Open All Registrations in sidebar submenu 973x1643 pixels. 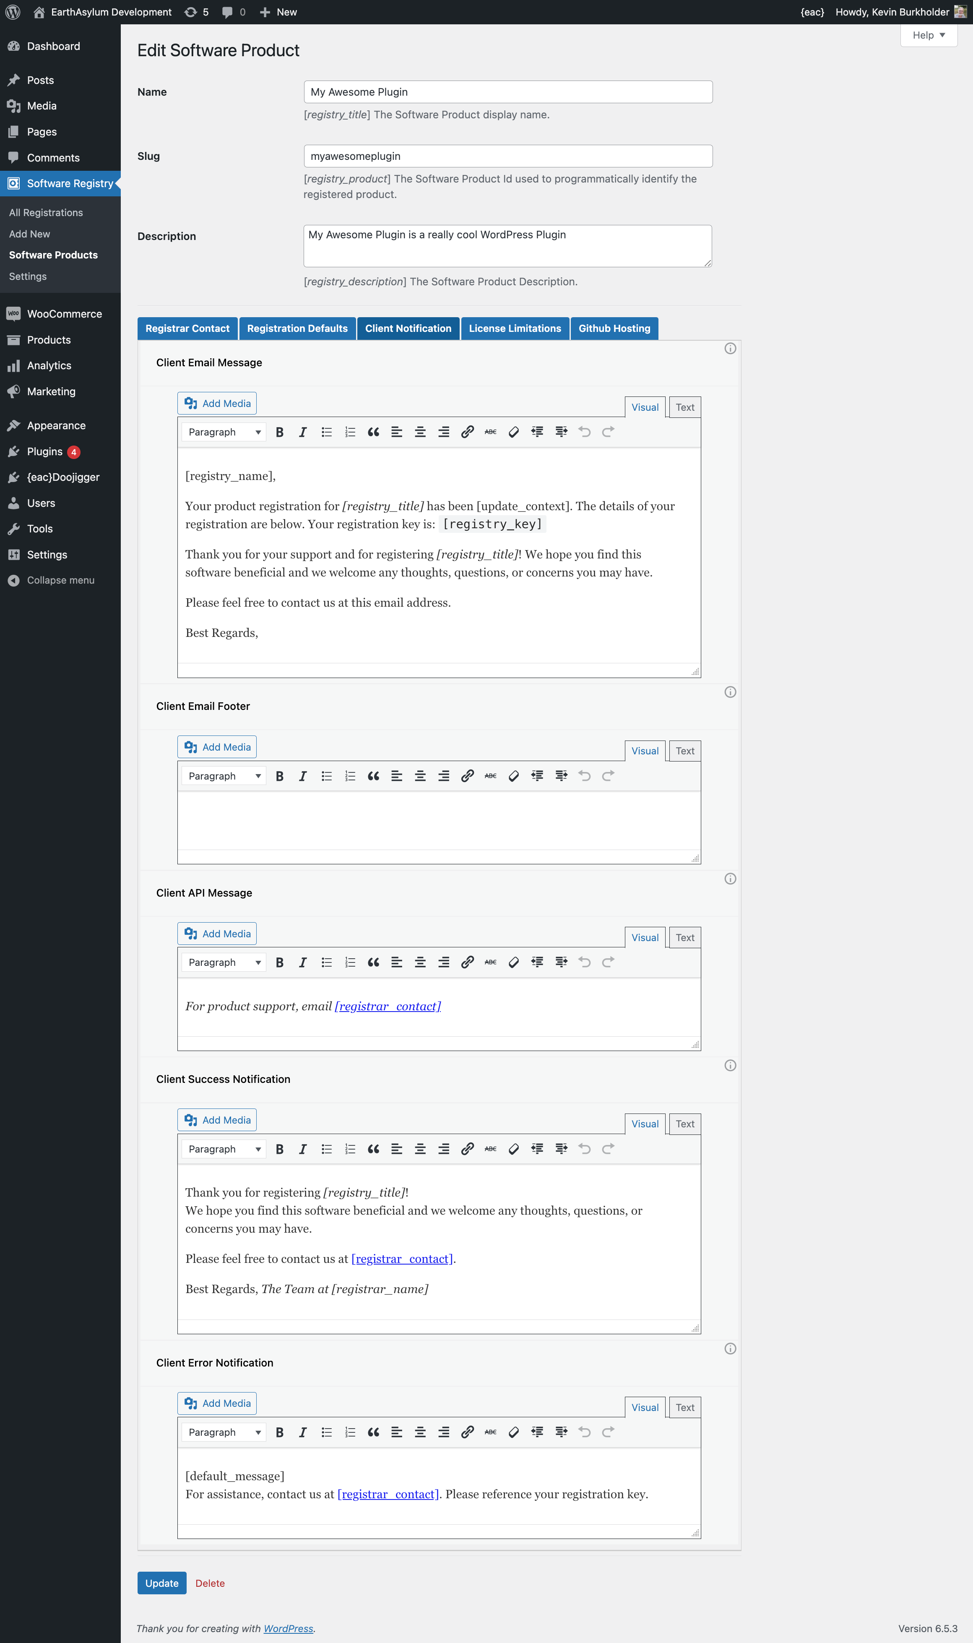coord(46,213)
